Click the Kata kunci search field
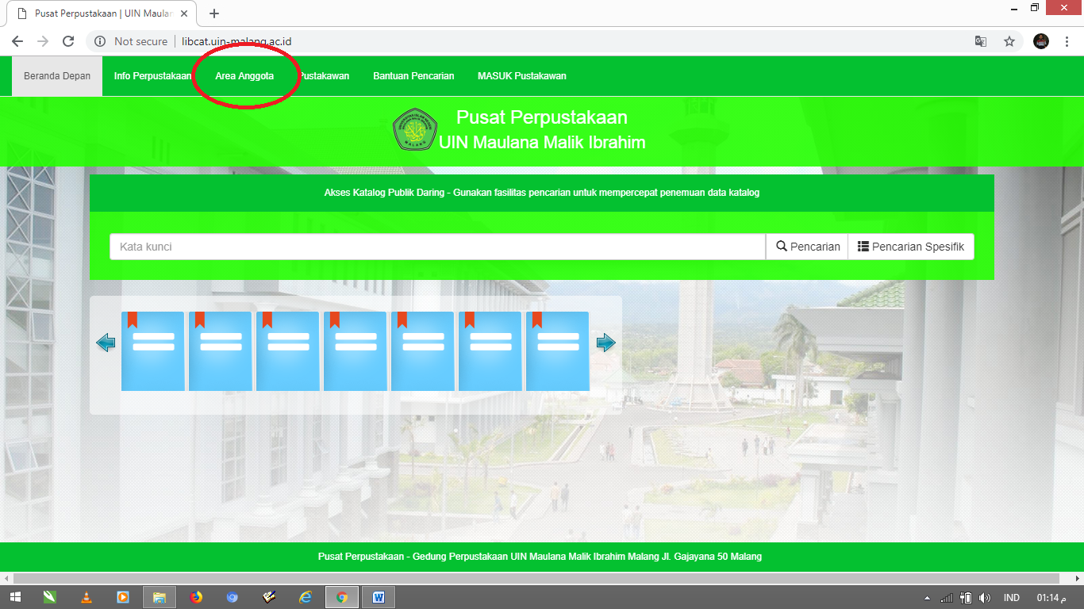 (x=437, y=247)
